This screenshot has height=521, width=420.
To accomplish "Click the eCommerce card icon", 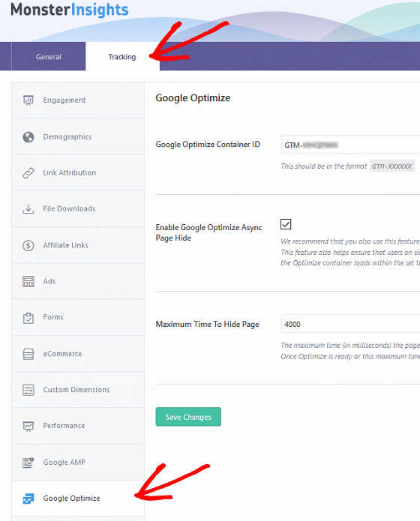I will (28, 354).
